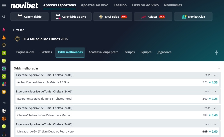The width and height of the screenshot is (224, 137).
Task: Open Cupom diário button
Action: pos(29,17)
